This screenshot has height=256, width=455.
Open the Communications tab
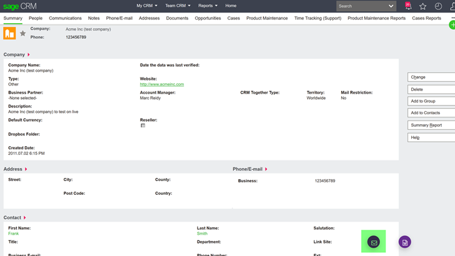[x=65, y=18]
